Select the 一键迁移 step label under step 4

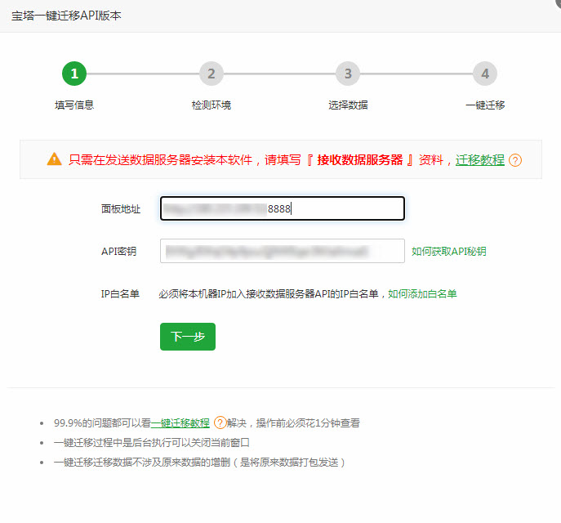[x=485, y=105]
